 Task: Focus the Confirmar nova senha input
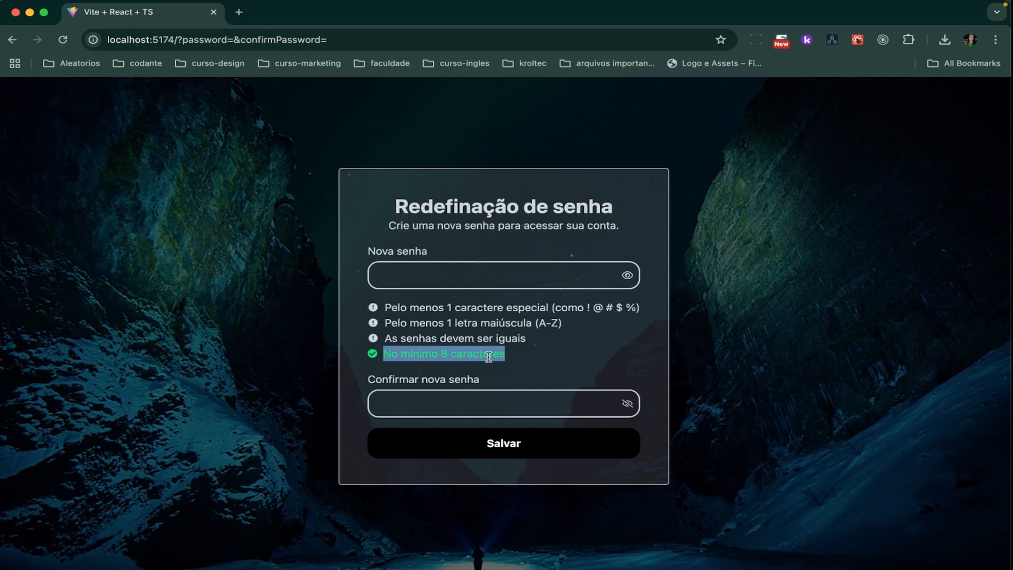503,403
